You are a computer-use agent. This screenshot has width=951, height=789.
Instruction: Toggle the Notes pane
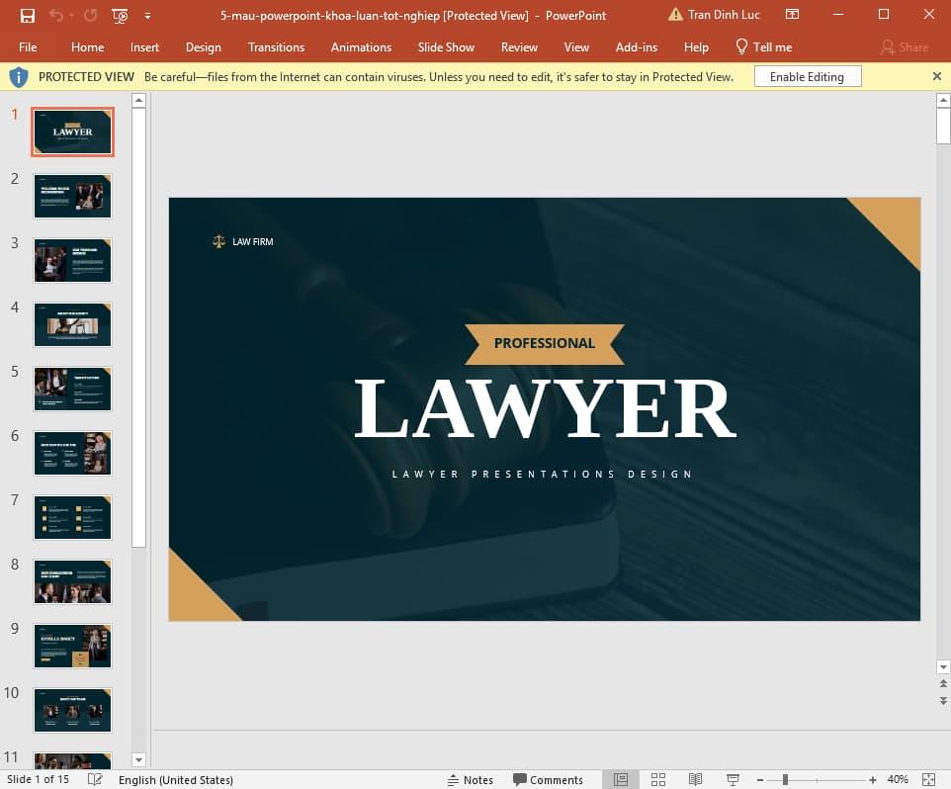click(x=472, y=779)
